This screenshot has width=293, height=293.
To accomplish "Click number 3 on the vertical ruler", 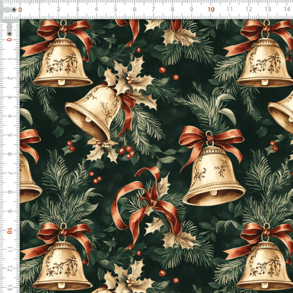I will [x=9, y=97].
